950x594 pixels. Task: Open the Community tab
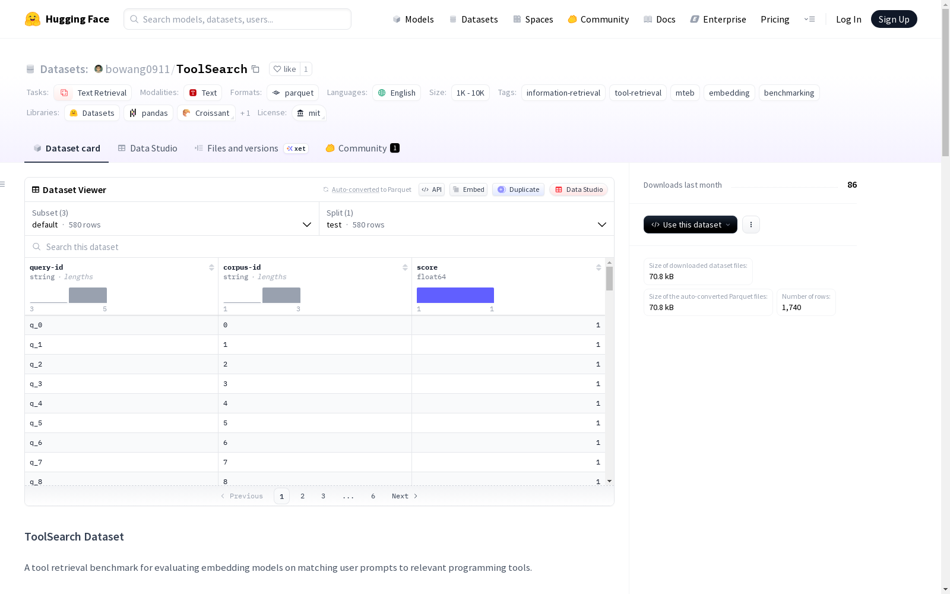(x=362, y=148)
